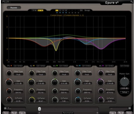Select control group 4 tab
135x114 pixels.
pyautogui.click(x=66, y=10)
